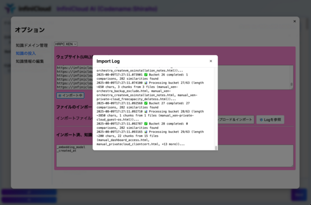
Task: Click the Logを参照 button
Action: click(270, 120)
